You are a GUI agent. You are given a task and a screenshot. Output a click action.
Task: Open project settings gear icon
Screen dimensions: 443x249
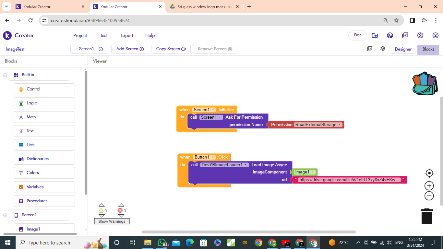[383, 49]
